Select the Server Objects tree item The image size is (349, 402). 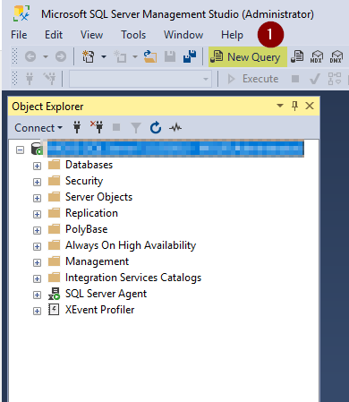(x=98, y=197)
